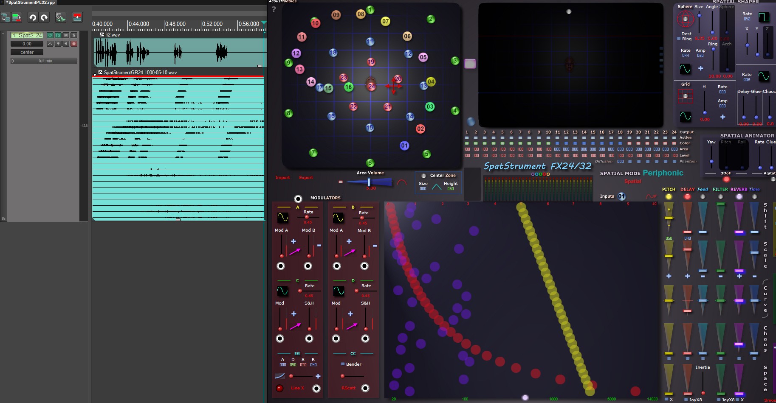
Task: Toggle track 1 power button
Action: (50, 35)
